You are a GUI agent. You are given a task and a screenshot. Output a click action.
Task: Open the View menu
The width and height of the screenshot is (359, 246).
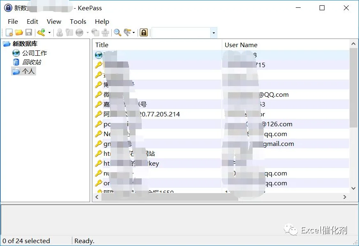point(54,21)
